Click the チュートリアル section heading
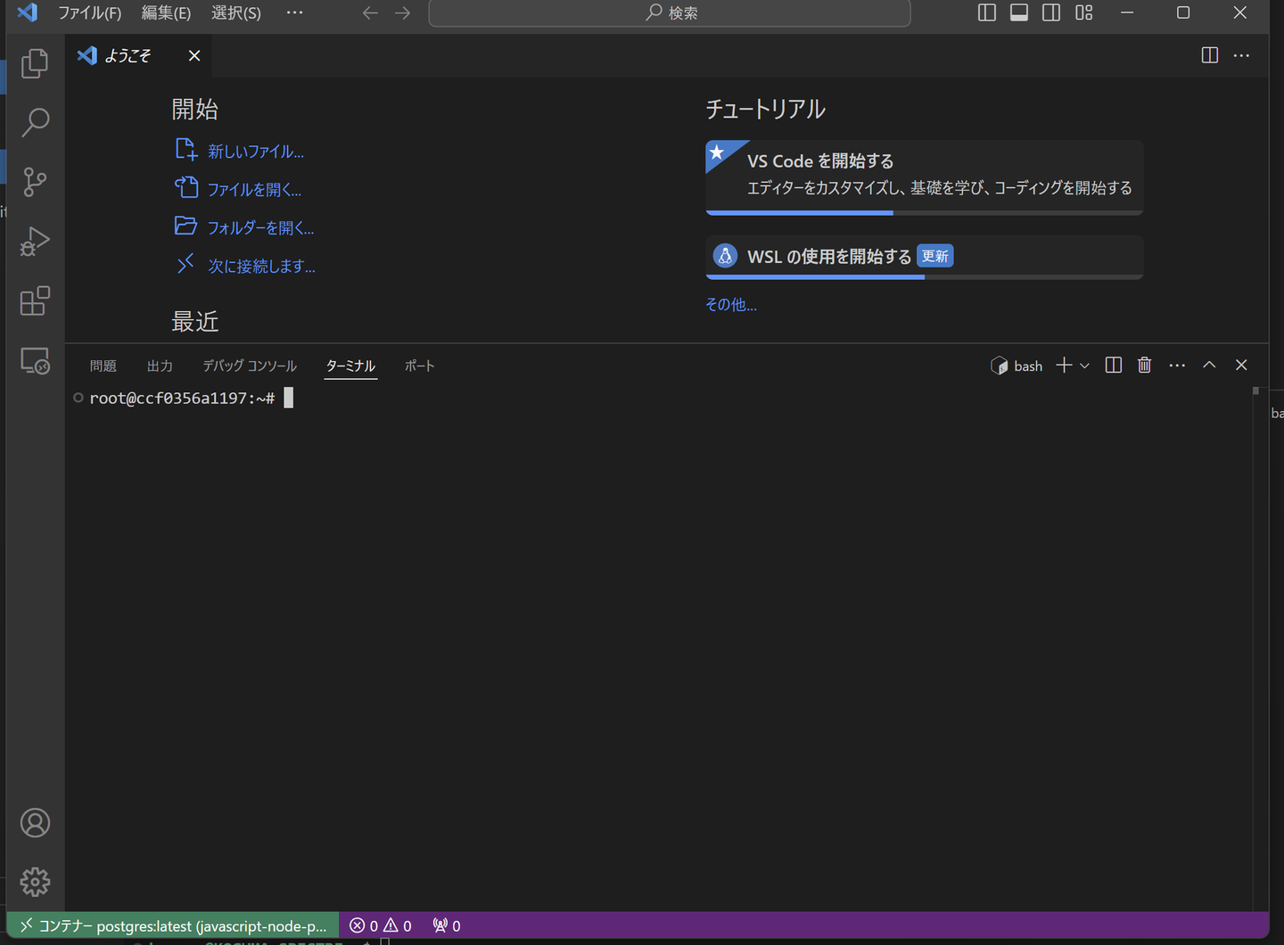The height and width of the screenshot is (945, 1284). 766,110
